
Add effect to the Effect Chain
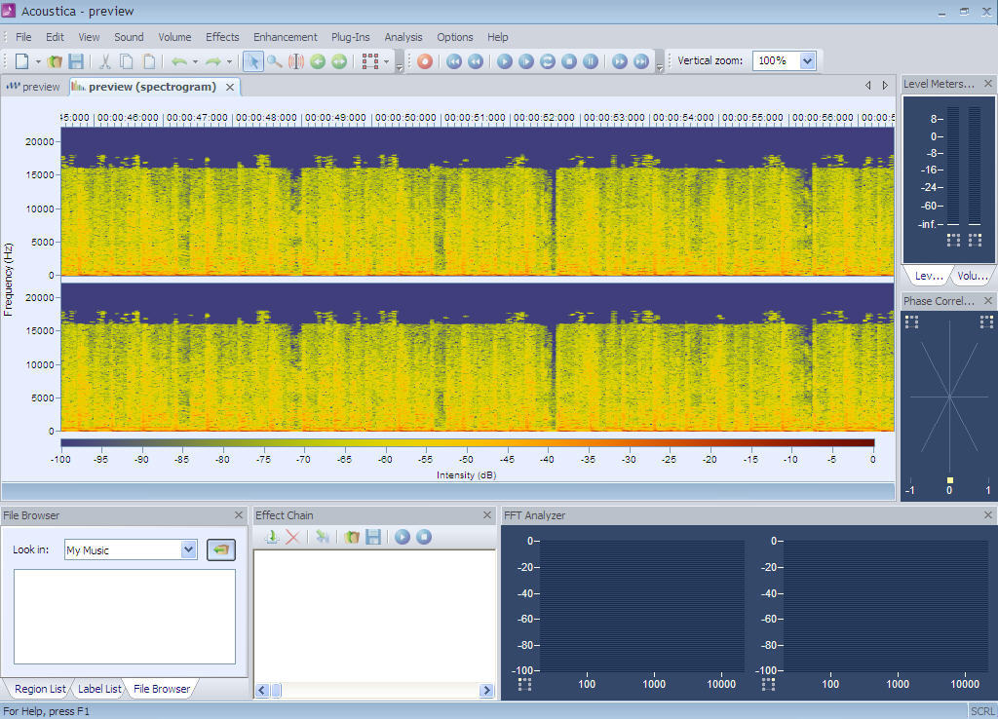272,537
